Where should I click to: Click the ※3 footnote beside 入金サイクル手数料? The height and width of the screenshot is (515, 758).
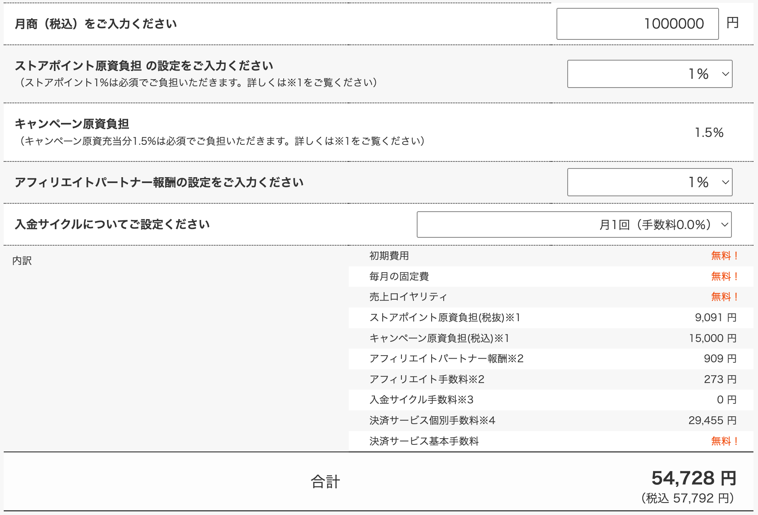[x=465, y=400]
